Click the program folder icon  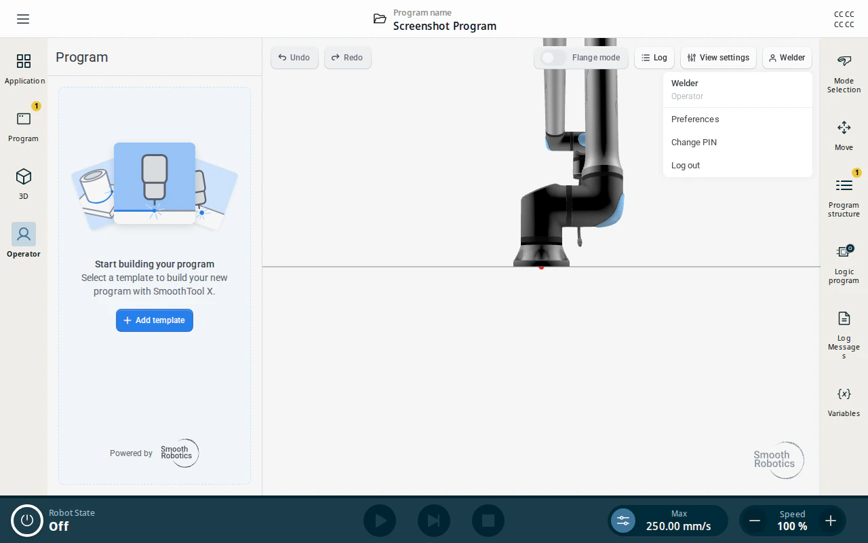[x=380, y=19]
